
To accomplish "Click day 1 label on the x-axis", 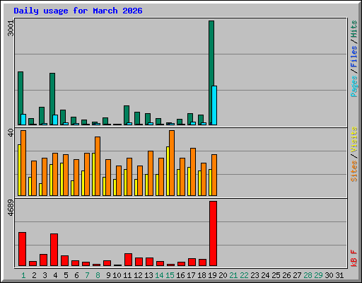I will 23,275.
